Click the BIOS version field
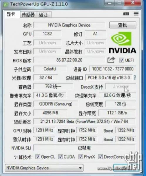The height and width of the screenshot is (176, 146). [69, 60]
